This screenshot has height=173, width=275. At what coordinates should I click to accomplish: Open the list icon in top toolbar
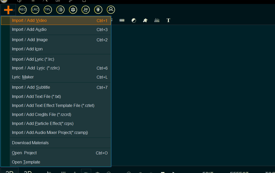[60, 10]
